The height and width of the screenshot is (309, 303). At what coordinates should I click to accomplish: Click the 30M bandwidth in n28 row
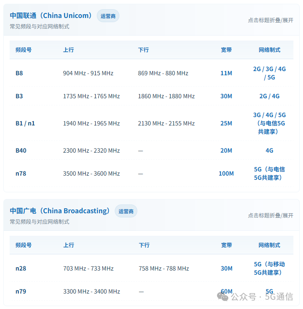pyautogui.click(x=227, y=268)
